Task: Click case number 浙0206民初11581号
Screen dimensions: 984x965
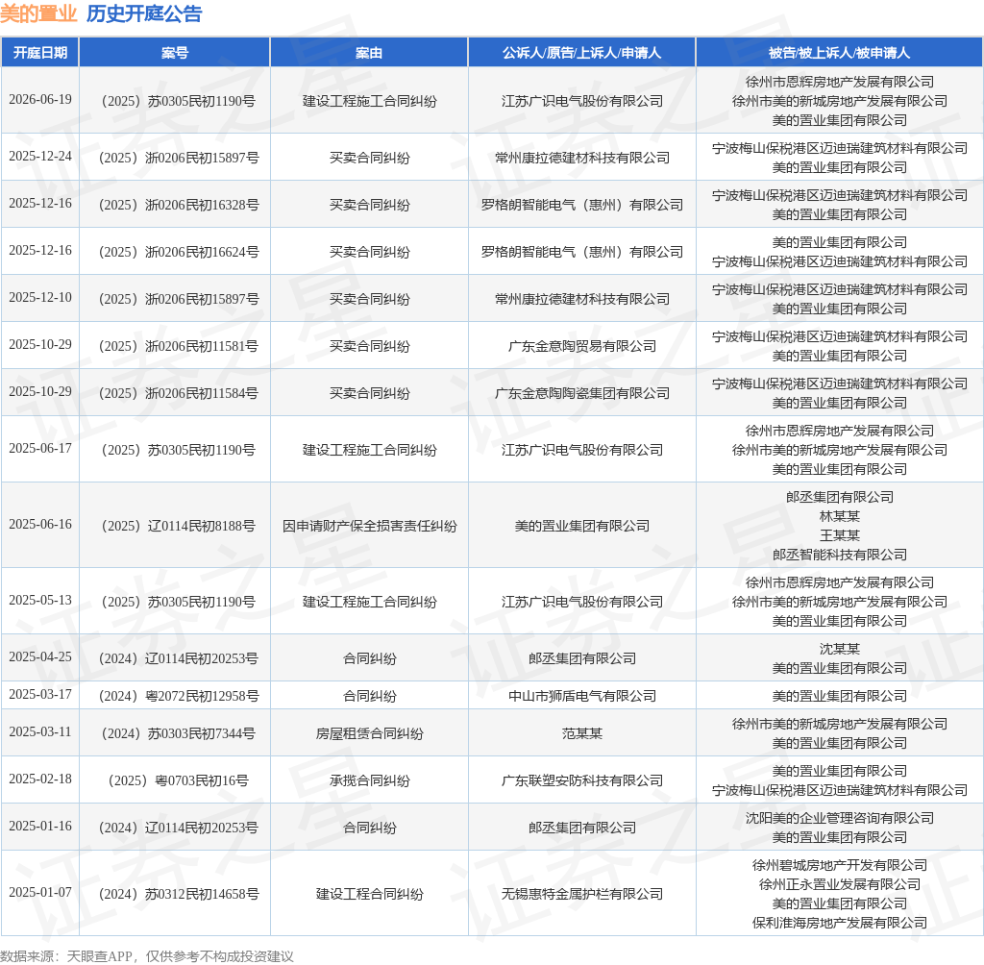Action: pos(202,346)
